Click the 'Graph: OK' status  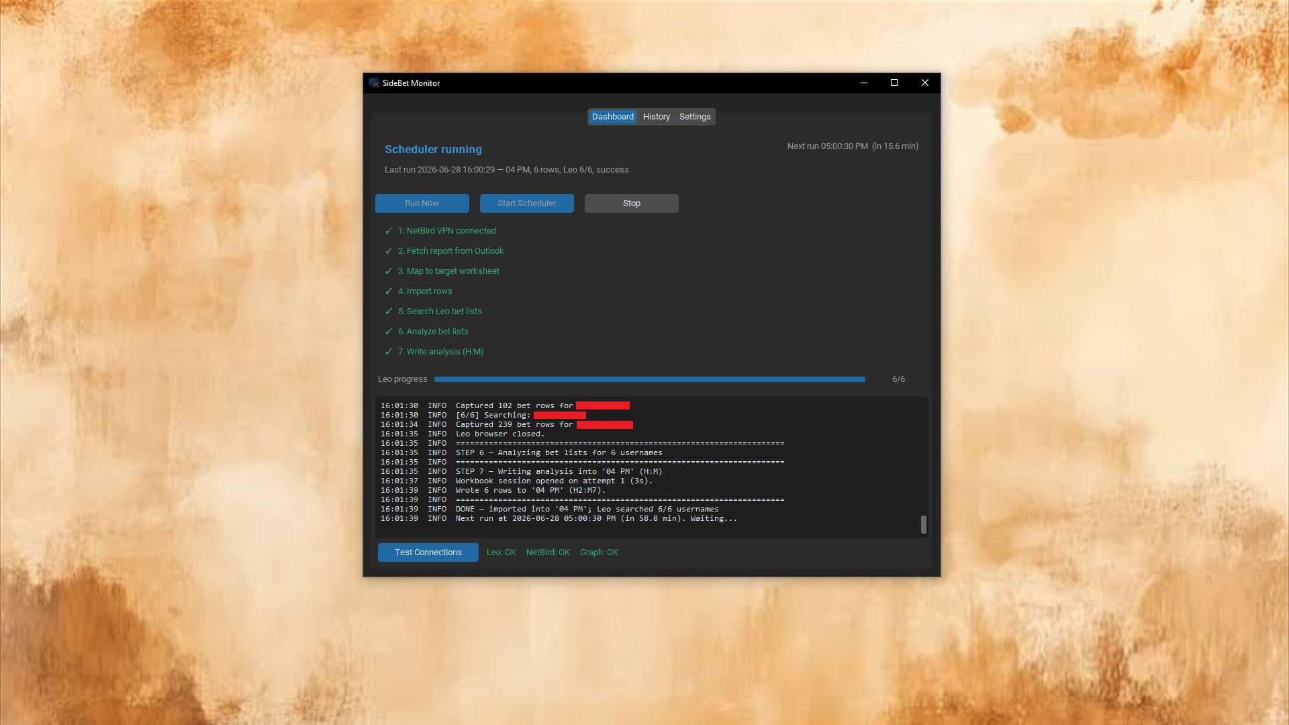599,552
